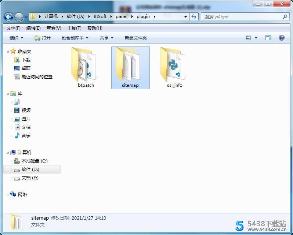Screen dimensions: 293x235
Task: Open the 视频 library
Action: (x=26, y=110)
